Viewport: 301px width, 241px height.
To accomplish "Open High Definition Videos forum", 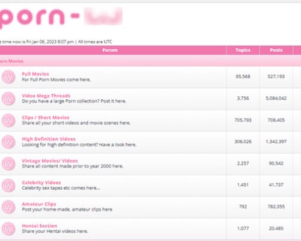I will coord(49,139).
